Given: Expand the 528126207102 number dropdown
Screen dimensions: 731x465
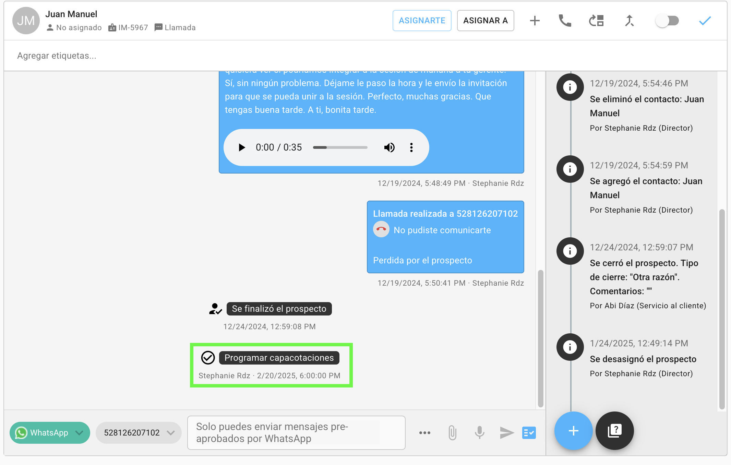Looking at the screenshot, I should (x=138, y=432).
